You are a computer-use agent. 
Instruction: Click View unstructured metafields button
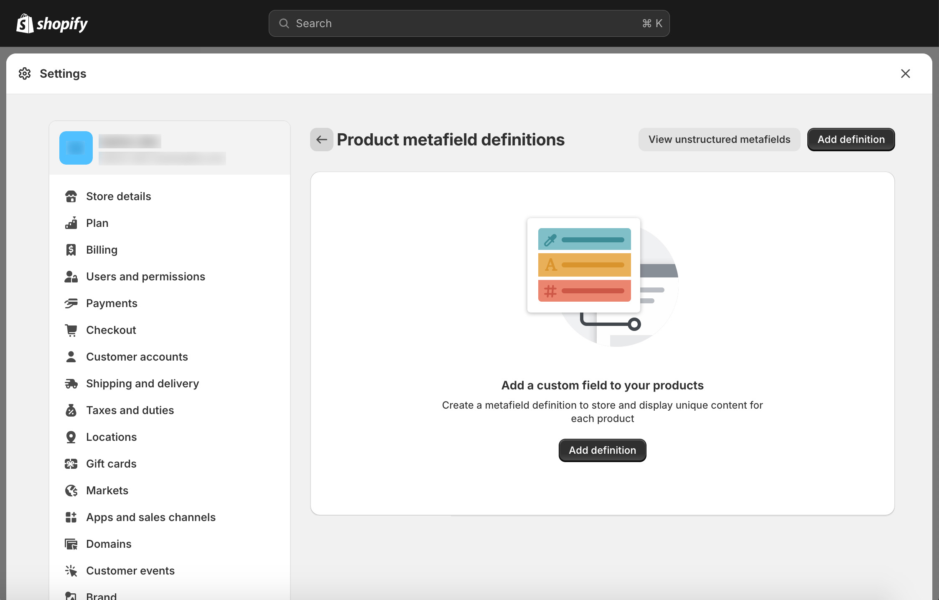tap(719, 140)
